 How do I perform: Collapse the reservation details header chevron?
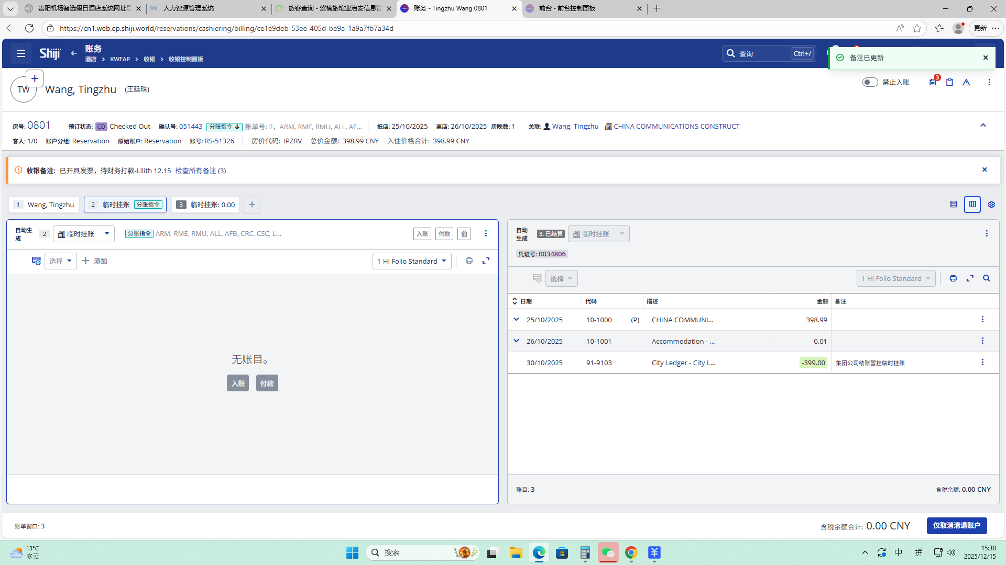[x=983, y=126]
